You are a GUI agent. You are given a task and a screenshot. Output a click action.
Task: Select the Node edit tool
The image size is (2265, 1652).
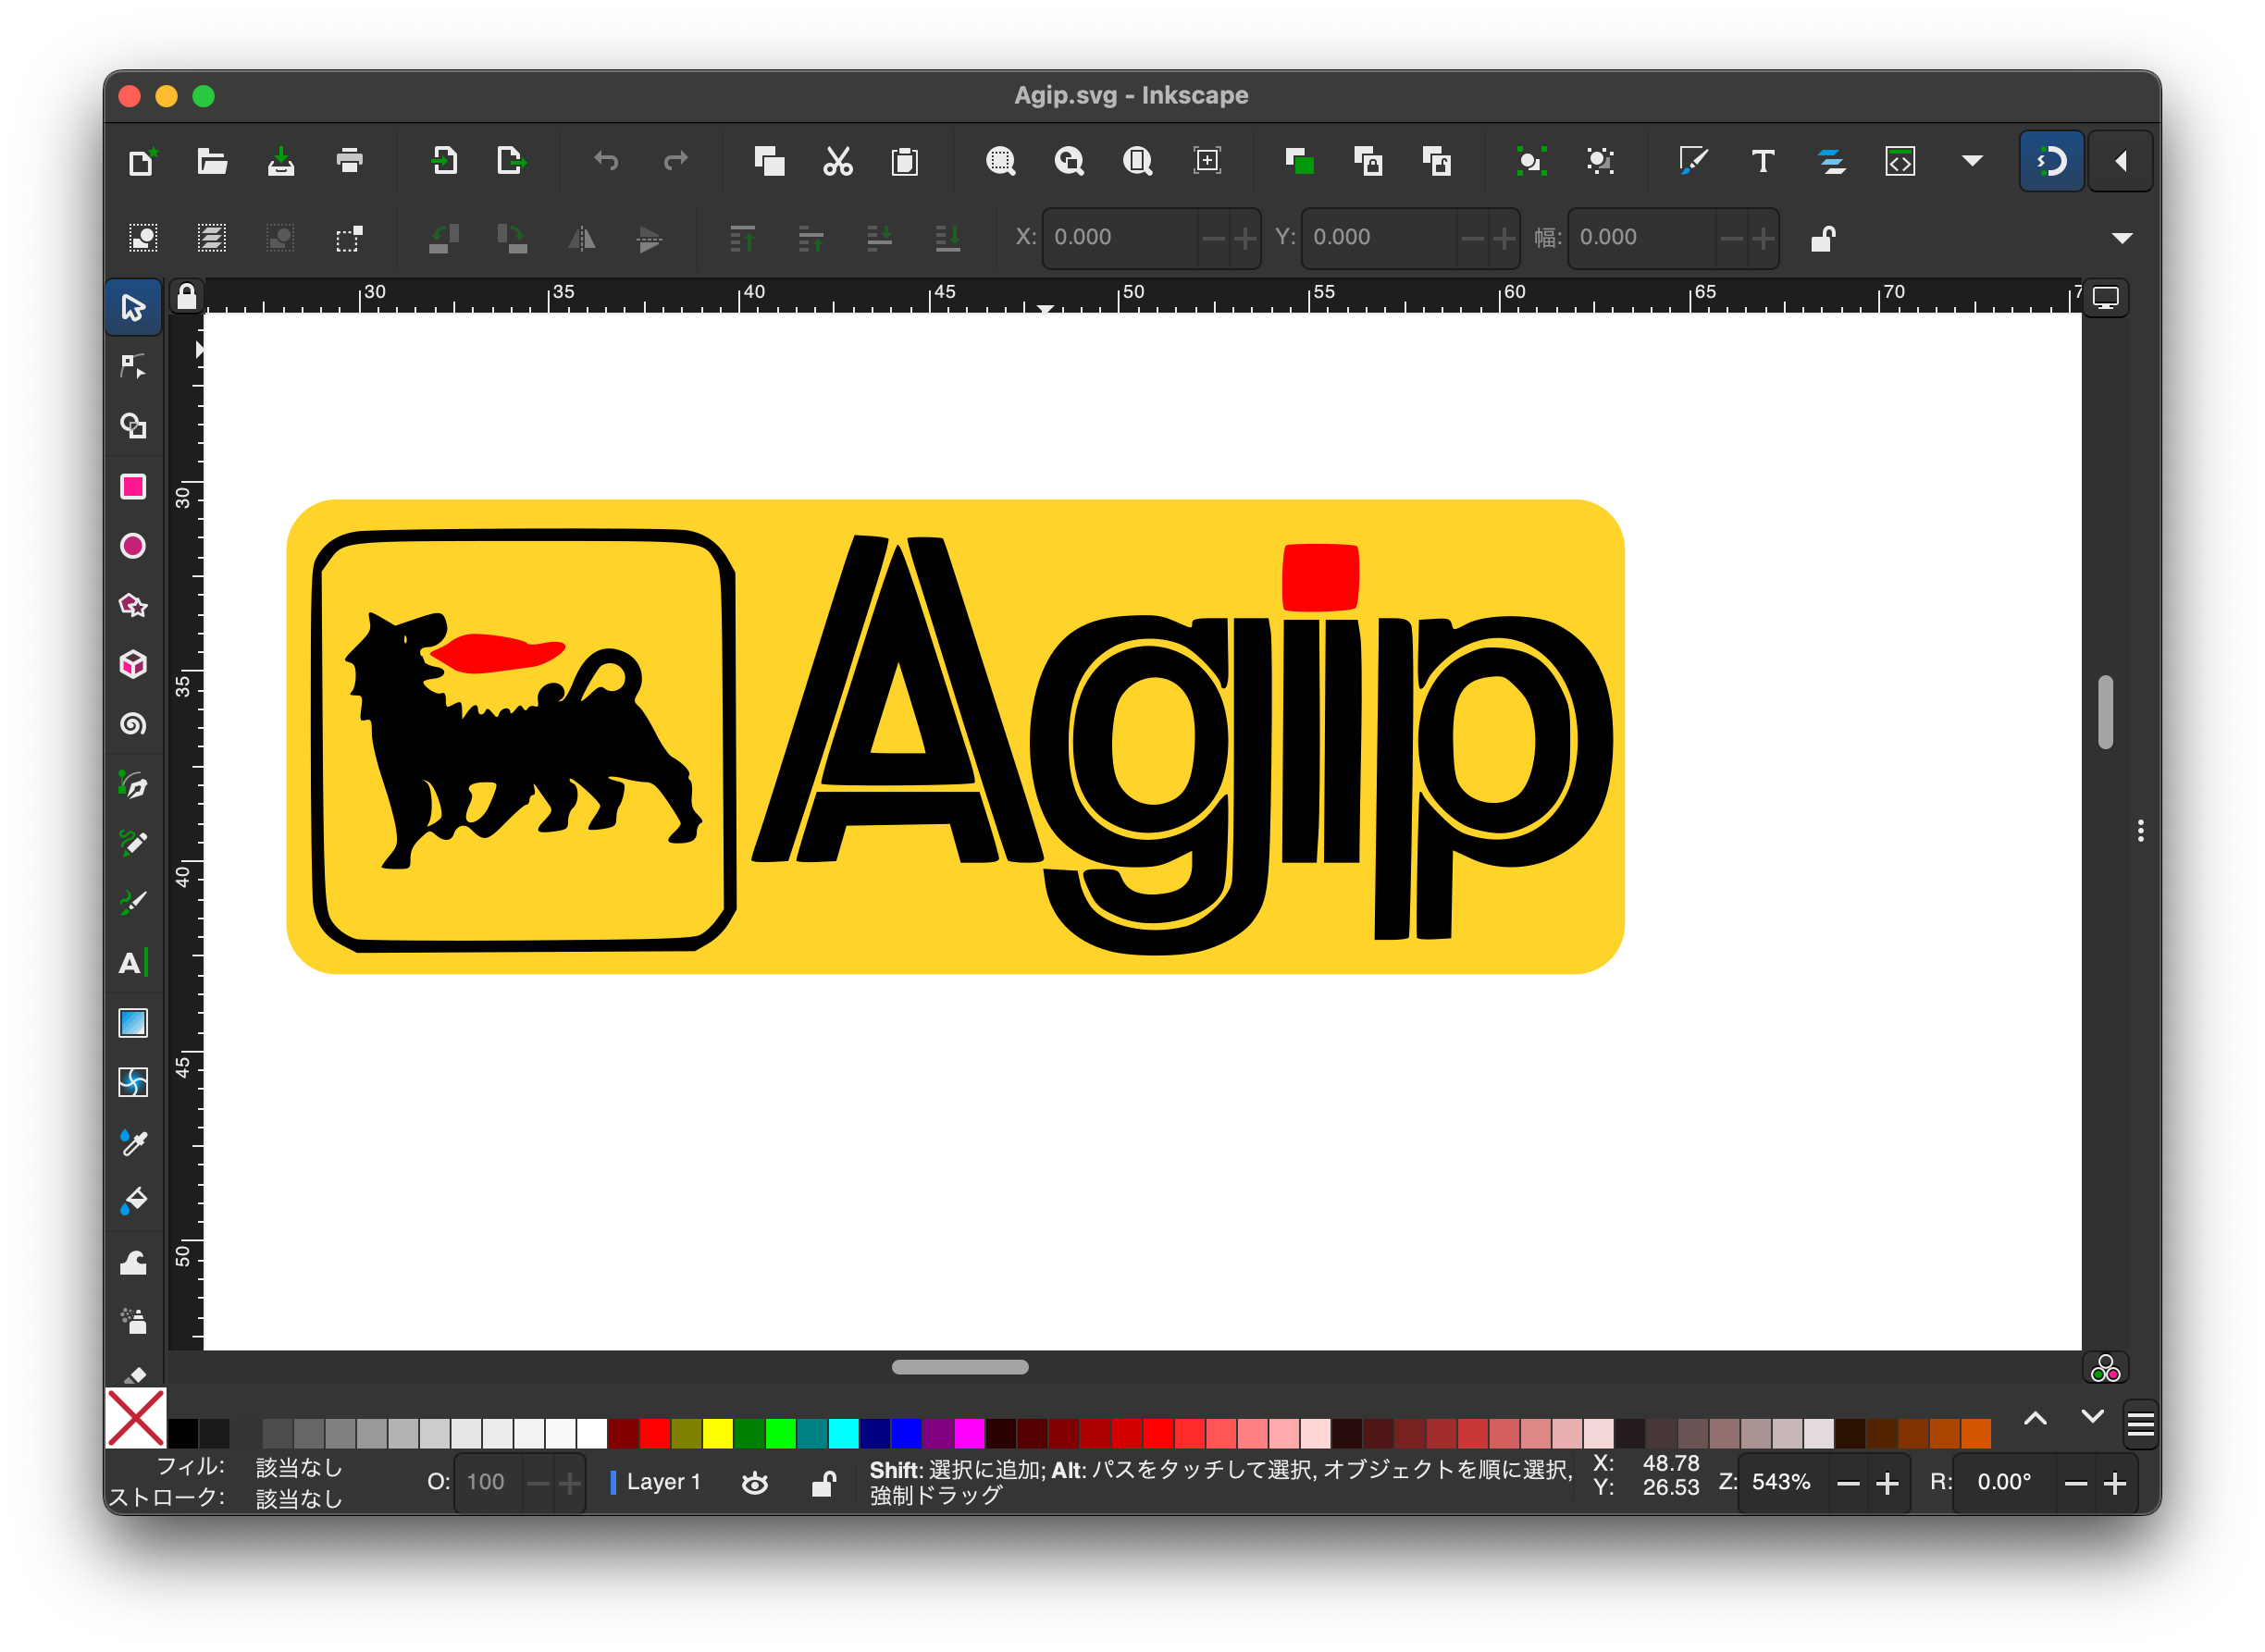[x=133, y=367]
